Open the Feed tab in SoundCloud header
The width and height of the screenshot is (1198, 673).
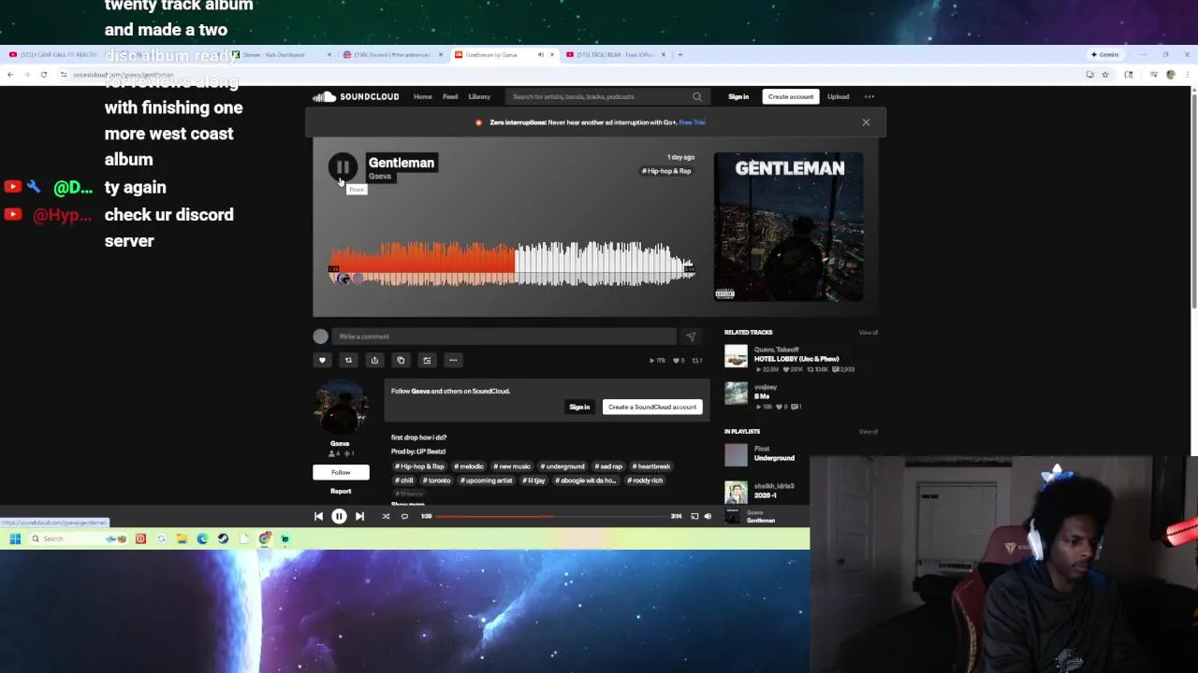450,96
